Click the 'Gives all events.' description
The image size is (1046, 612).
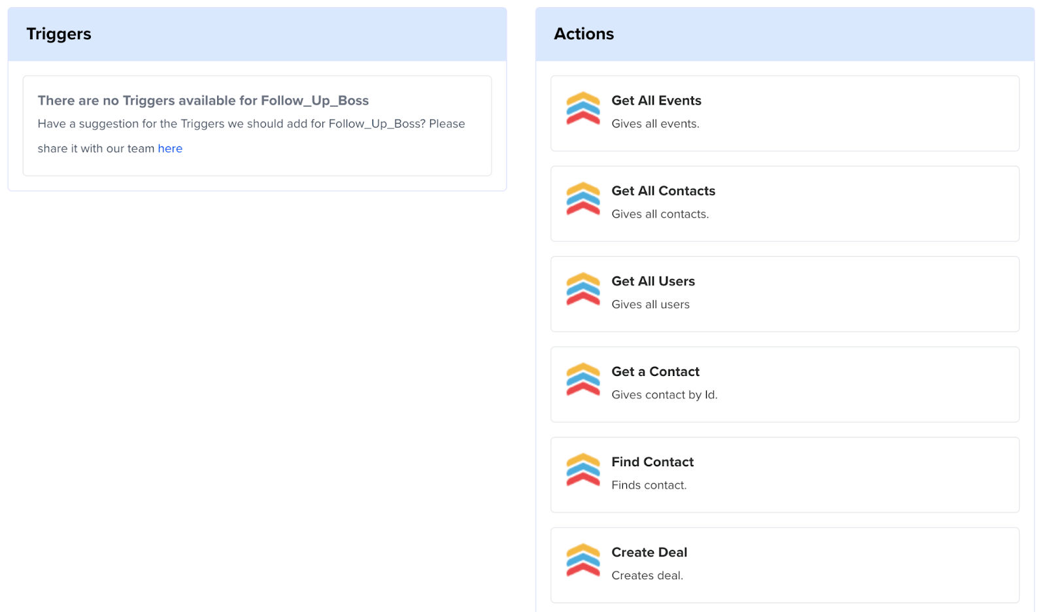coord(655,124)
